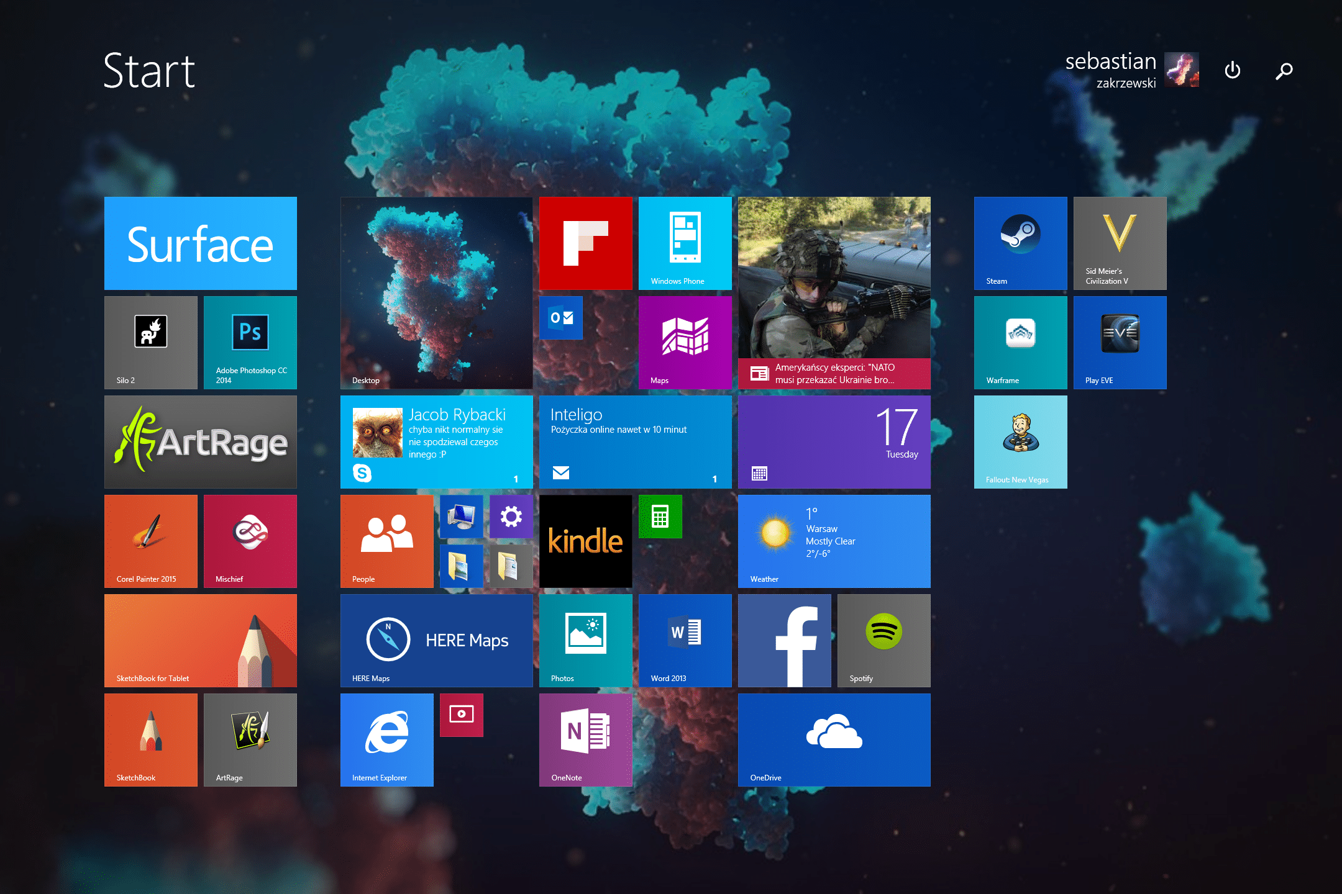This screenshot has width=1342, height=894.
Task: Click the search magnifier icon
Action: coord(1284,71)
